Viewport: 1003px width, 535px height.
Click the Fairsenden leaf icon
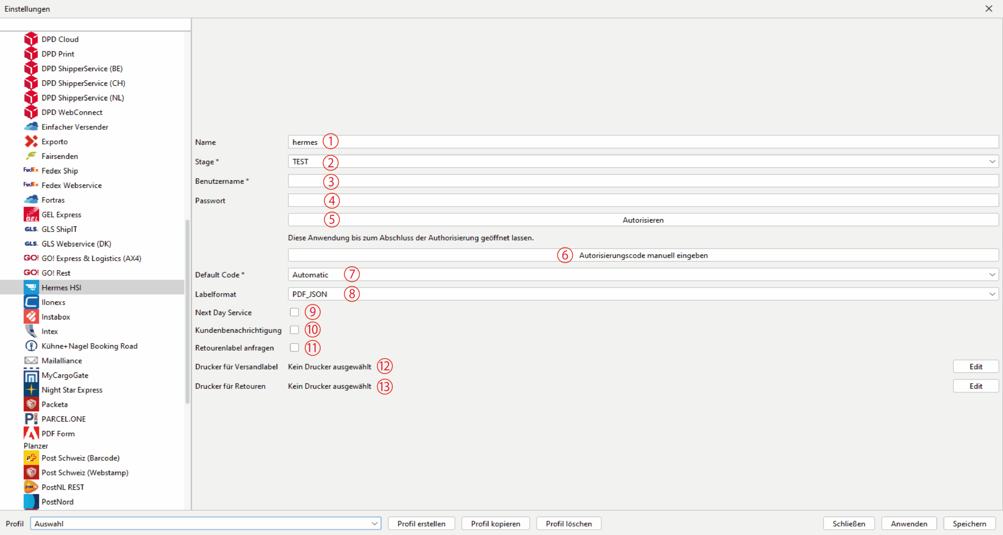click(x=31, y=156)
